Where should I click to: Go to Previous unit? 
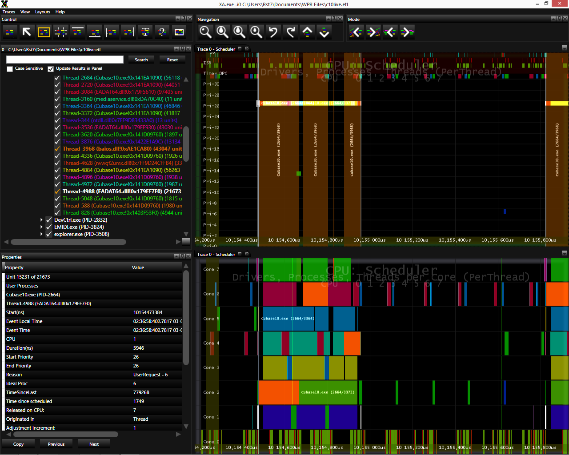point(56,444)
